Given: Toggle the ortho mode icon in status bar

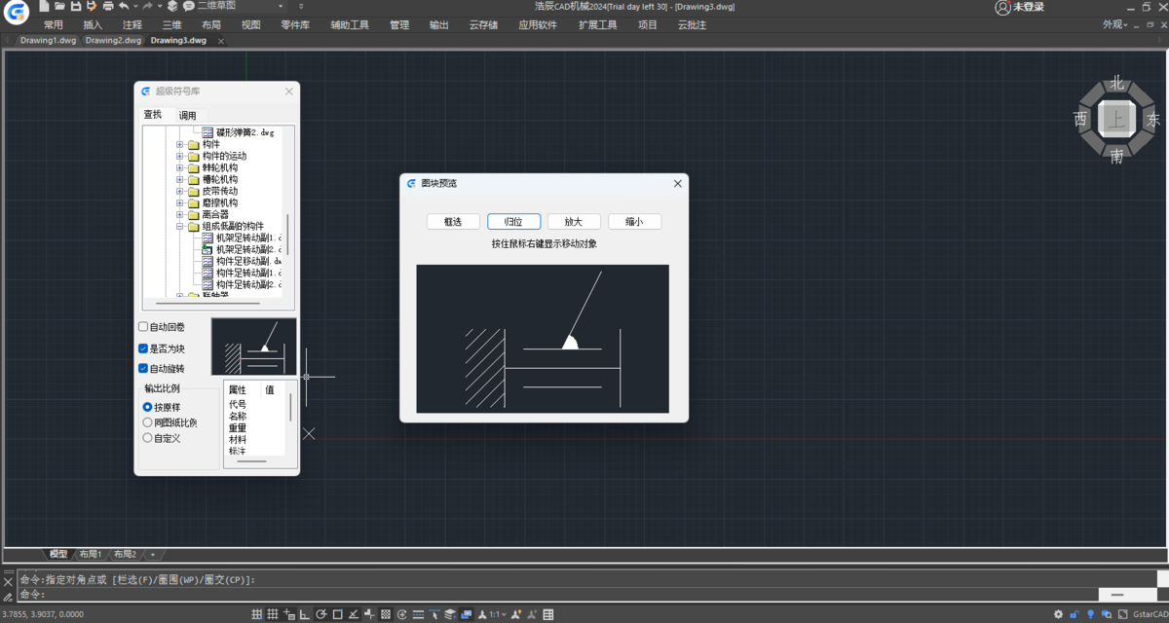Looking at the screenshot, I should coord(305,614).
